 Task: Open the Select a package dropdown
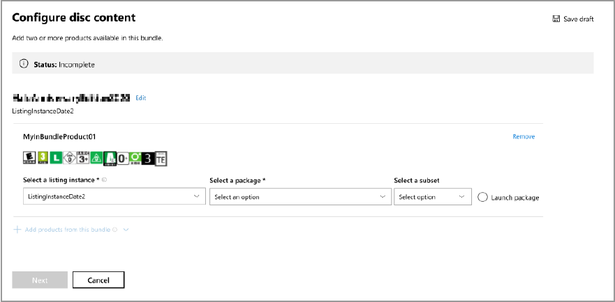(299, 197)
